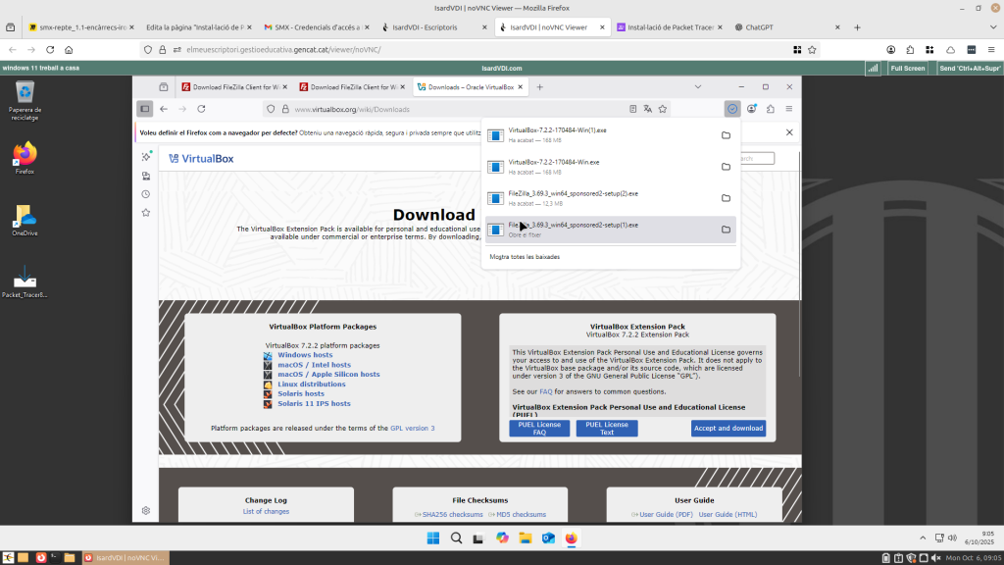Dismiss the default browser notification bar

tap(789, 132)
